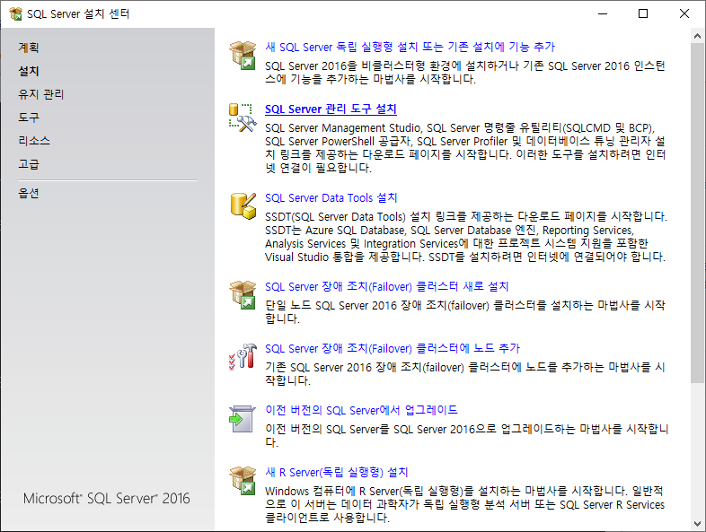Click the 새 R Server 설치 box icon

[x=243, y=480]
